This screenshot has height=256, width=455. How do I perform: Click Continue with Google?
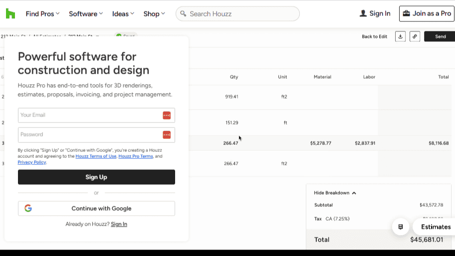[96, 209]
